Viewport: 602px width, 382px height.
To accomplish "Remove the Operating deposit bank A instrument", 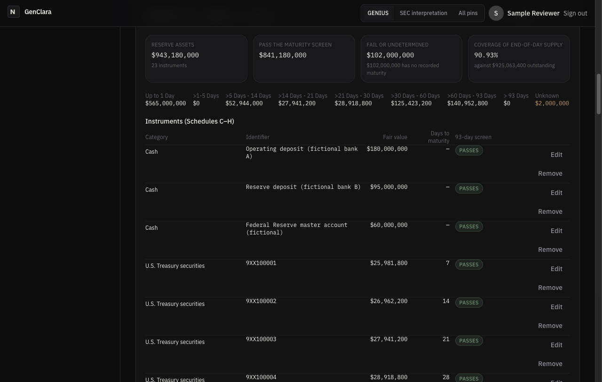I will pyautogui.click(x=550, y=173).
